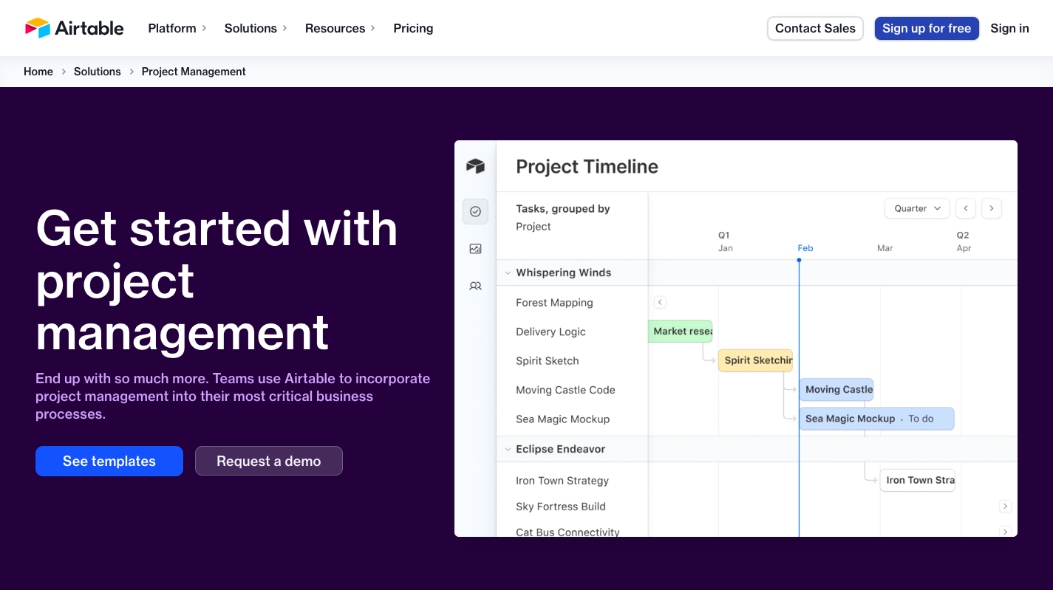Open the chart report icon in the sidebar

pos(475,248)
